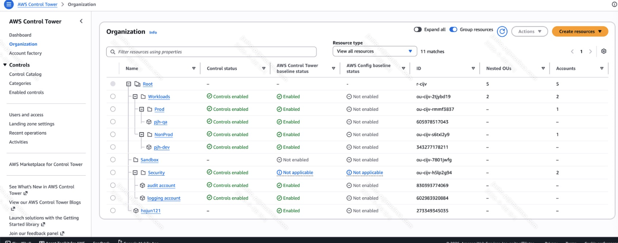Turn off the Group resources toggle
The image size is (618, 243).
453,30
